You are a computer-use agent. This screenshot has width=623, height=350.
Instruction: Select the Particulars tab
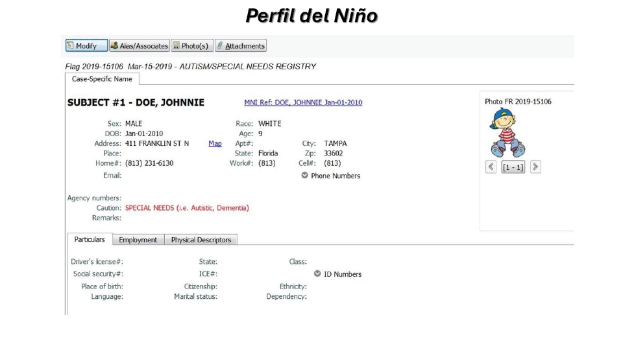(x=90, y=239)
